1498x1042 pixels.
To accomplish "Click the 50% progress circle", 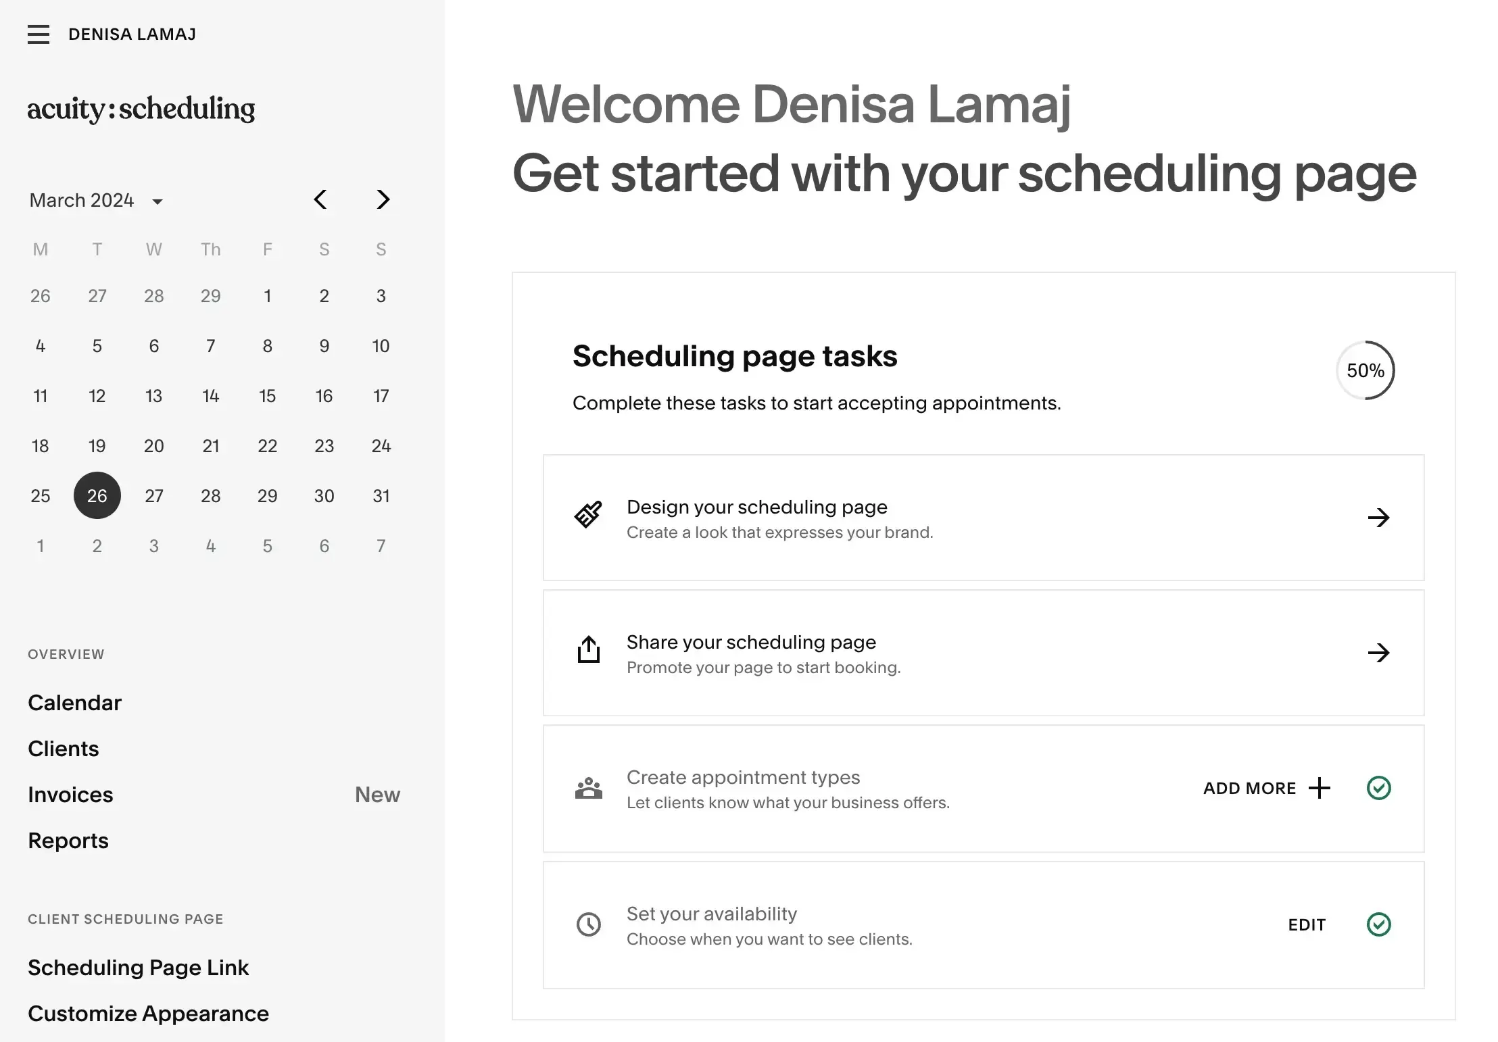I will (x=1366, y=370).
